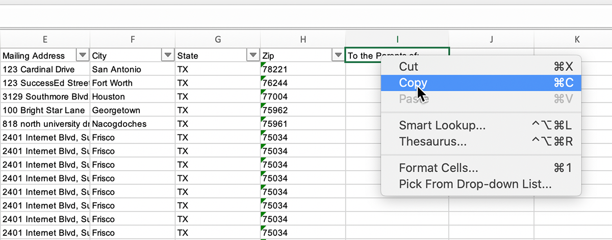Select Copy in the context menu
Screen dimensions: 612x240
(x=413, y=83)
